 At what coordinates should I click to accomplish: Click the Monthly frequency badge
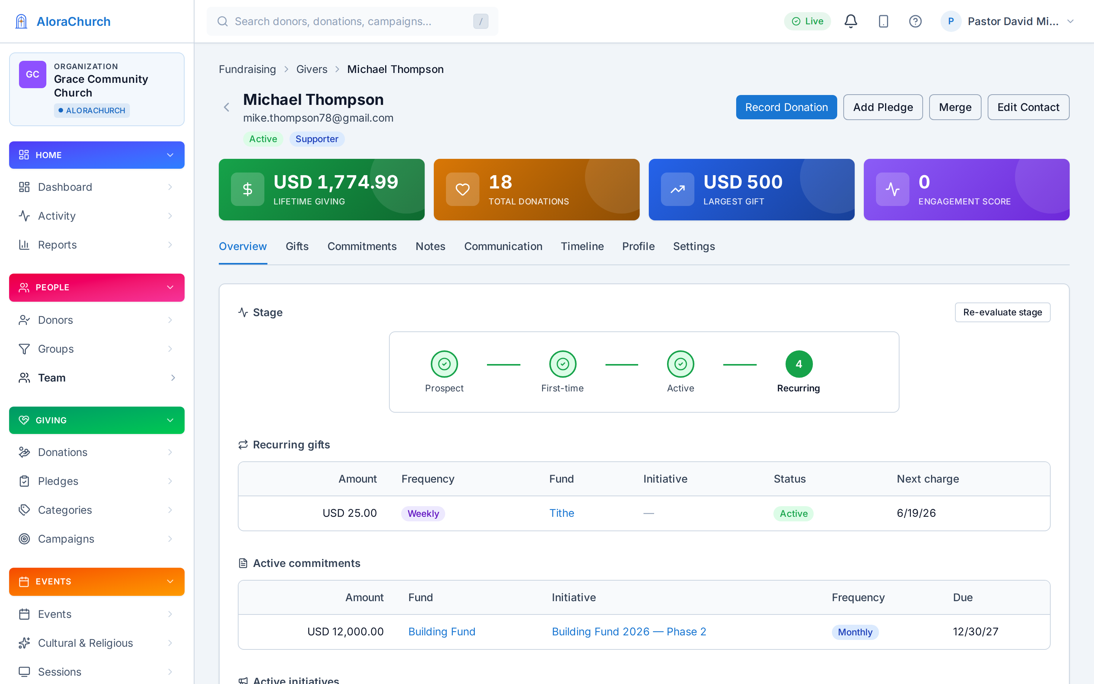[x=855, y=632]
